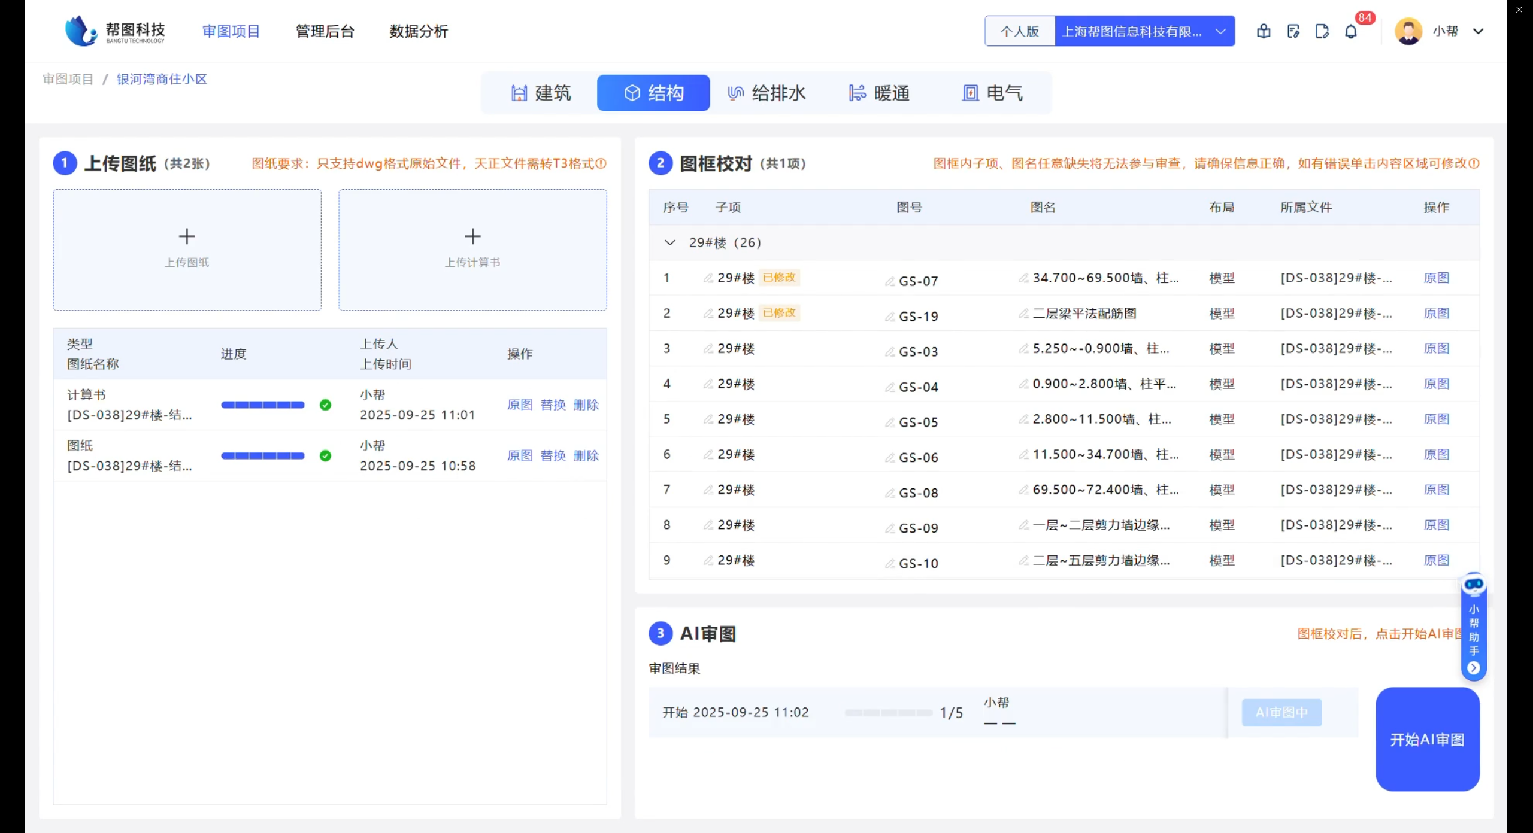Click 删除 link for 计算书 file
This screenshot has height=833, width=1533.
point(586,405)
